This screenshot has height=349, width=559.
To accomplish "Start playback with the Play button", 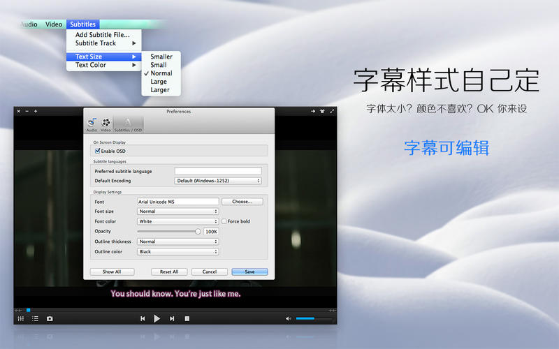I will click(157, 319).
